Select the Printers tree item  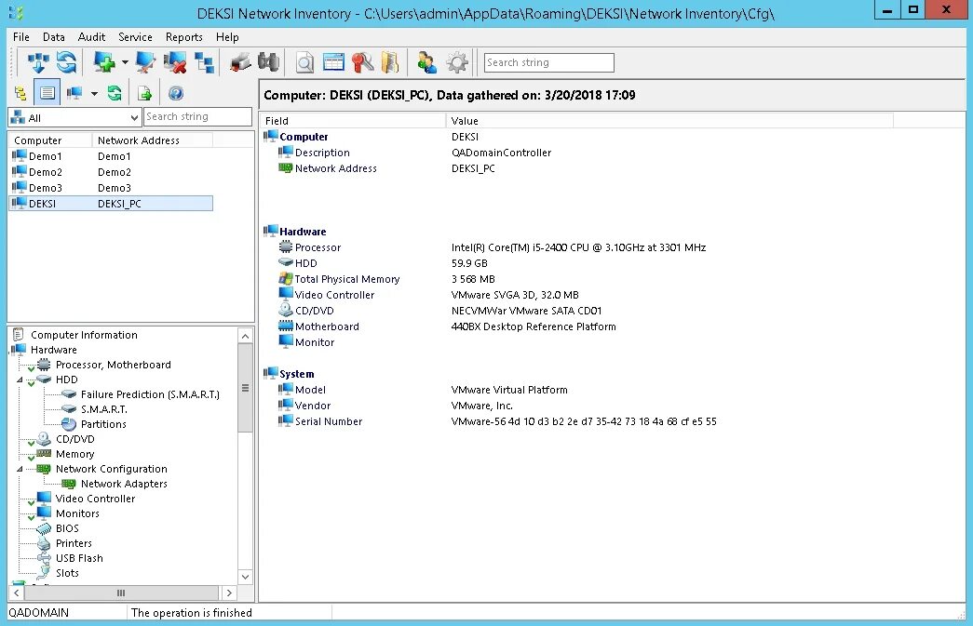[74, 543]
